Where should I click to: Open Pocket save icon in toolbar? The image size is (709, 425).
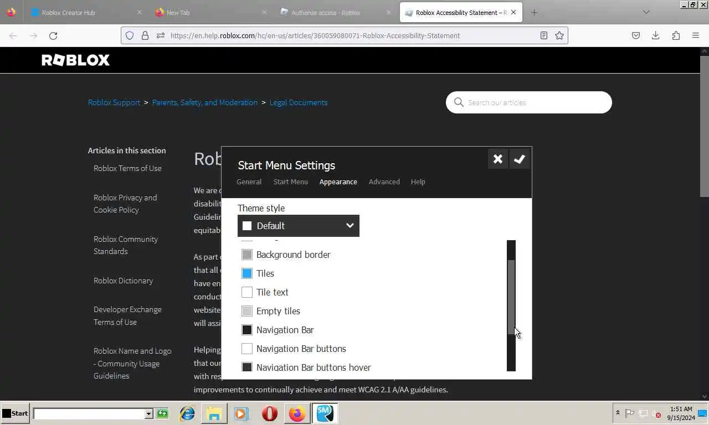[636, 35]
